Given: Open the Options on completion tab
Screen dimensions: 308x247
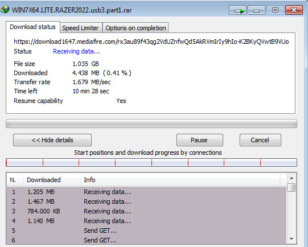Looking at the screenshot, I should pyautogui.click(x=135, y=28).
